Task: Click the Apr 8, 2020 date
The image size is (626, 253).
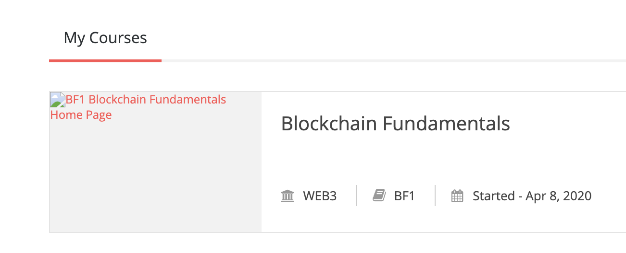Action: point(558,196)
